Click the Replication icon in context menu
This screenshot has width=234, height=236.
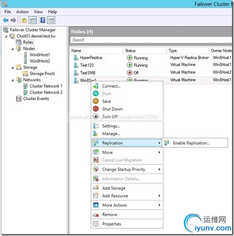point(96,143)
